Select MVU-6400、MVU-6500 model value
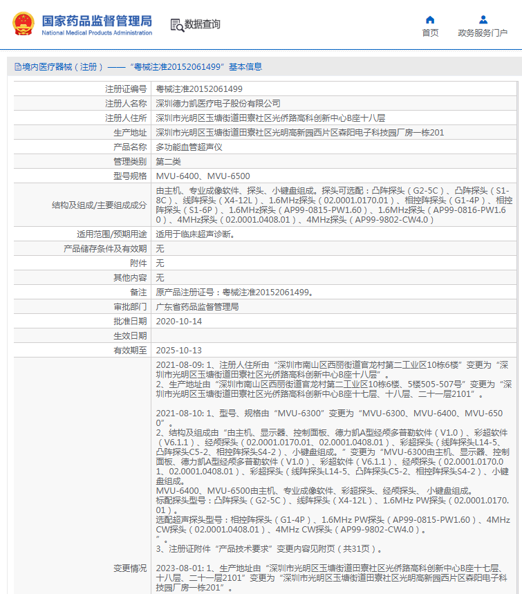 [x=203, y=176]
